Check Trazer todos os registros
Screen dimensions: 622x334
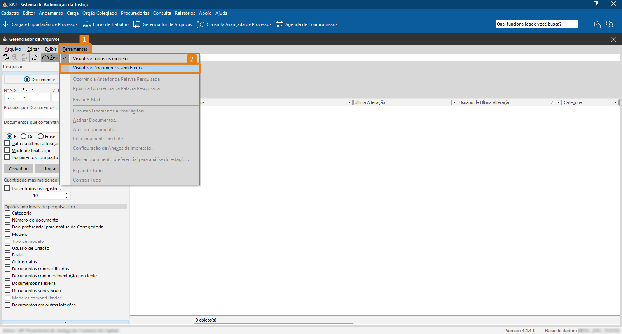[7, 189]
